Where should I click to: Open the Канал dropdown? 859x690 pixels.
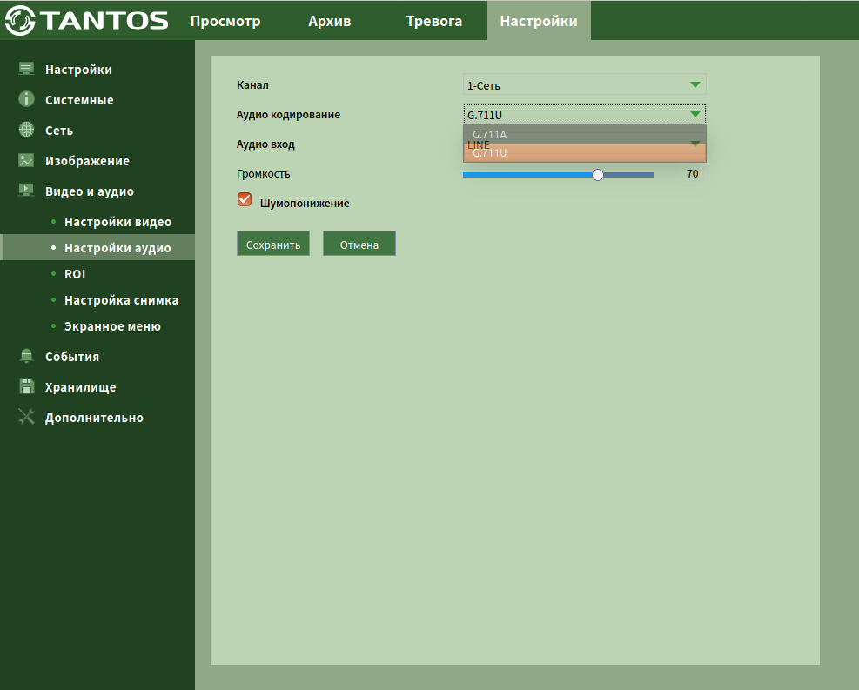tap(584, 84)
